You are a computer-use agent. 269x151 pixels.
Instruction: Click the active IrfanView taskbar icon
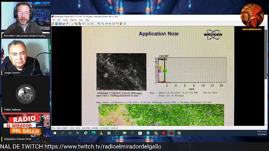point(171,133)
